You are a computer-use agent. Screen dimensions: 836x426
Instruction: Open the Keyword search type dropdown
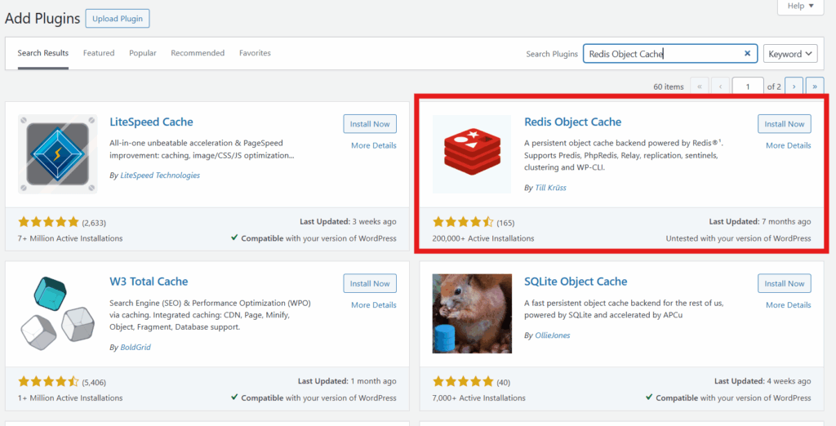(x=790, y=54)
